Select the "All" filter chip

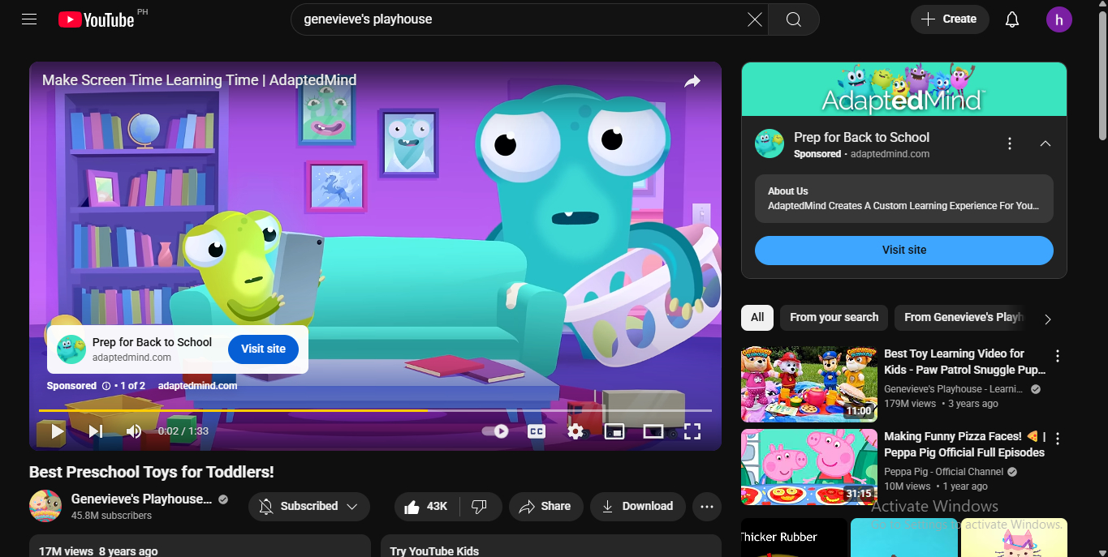(757, 318)
